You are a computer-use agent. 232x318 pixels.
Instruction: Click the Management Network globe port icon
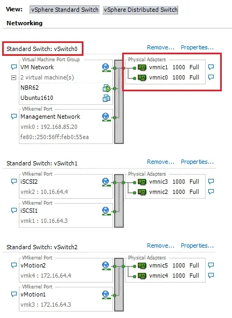[106, 117]
